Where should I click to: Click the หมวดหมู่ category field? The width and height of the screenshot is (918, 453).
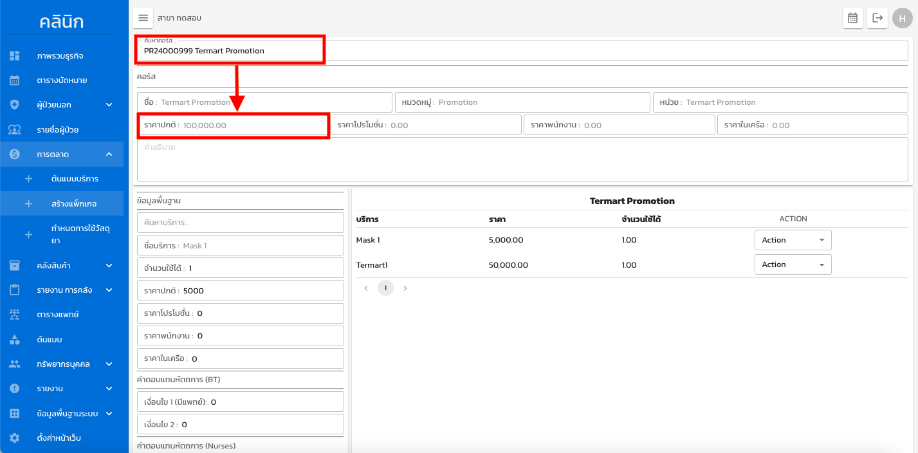coord(522,102)
